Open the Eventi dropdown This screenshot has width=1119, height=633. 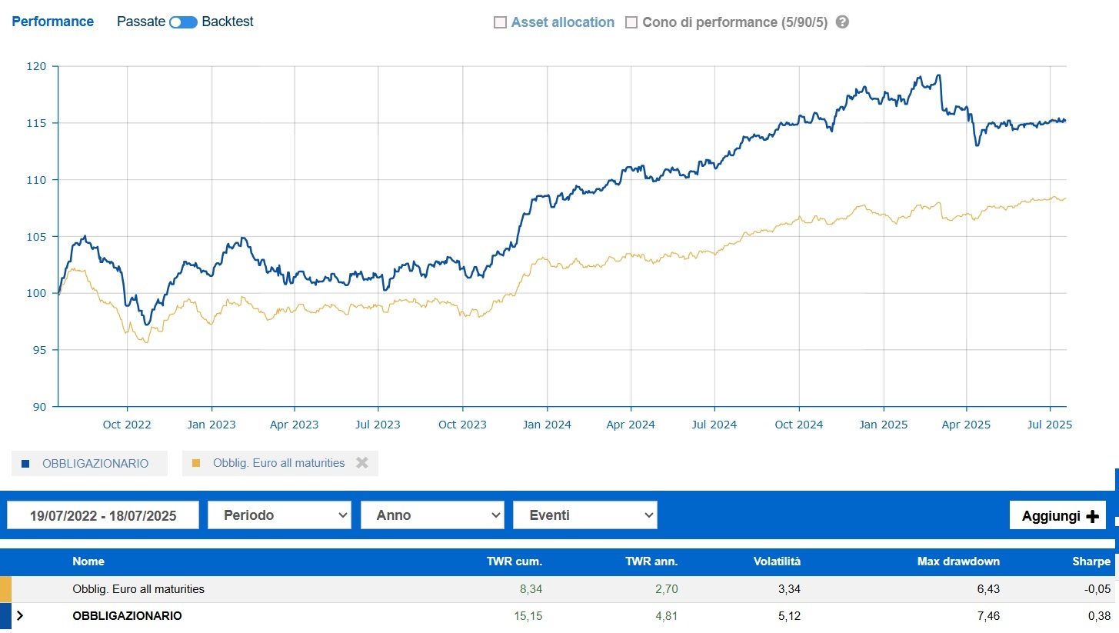584,515
